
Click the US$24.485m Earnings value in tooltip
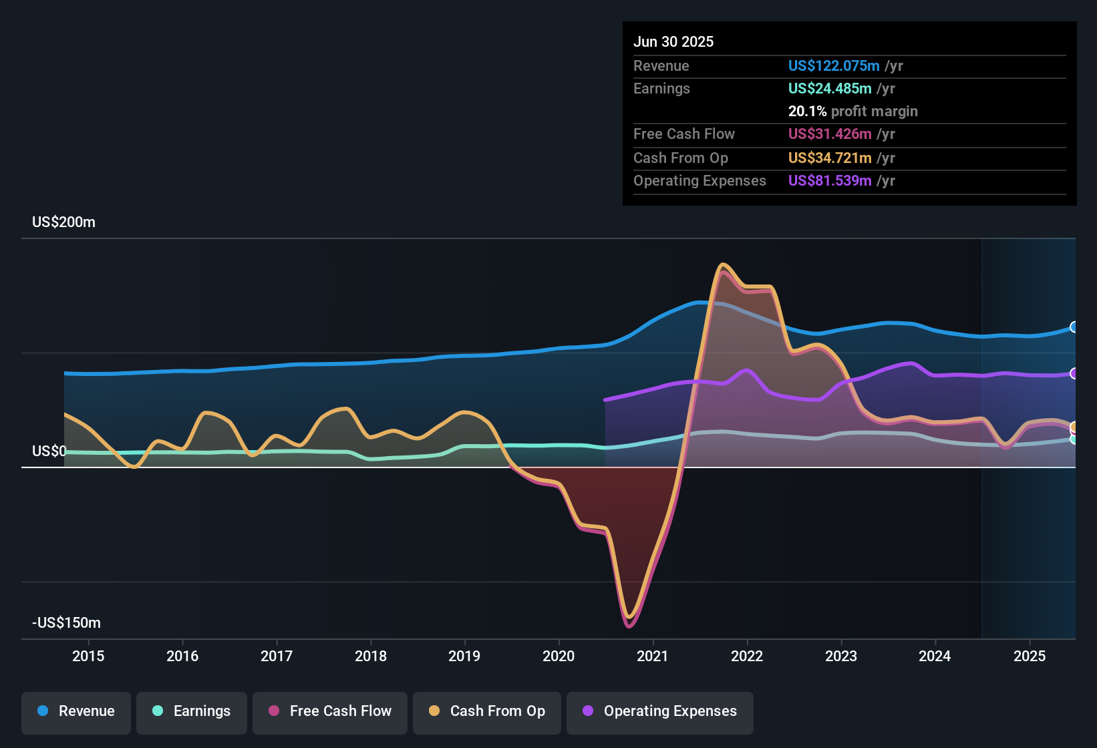point(830,89)
